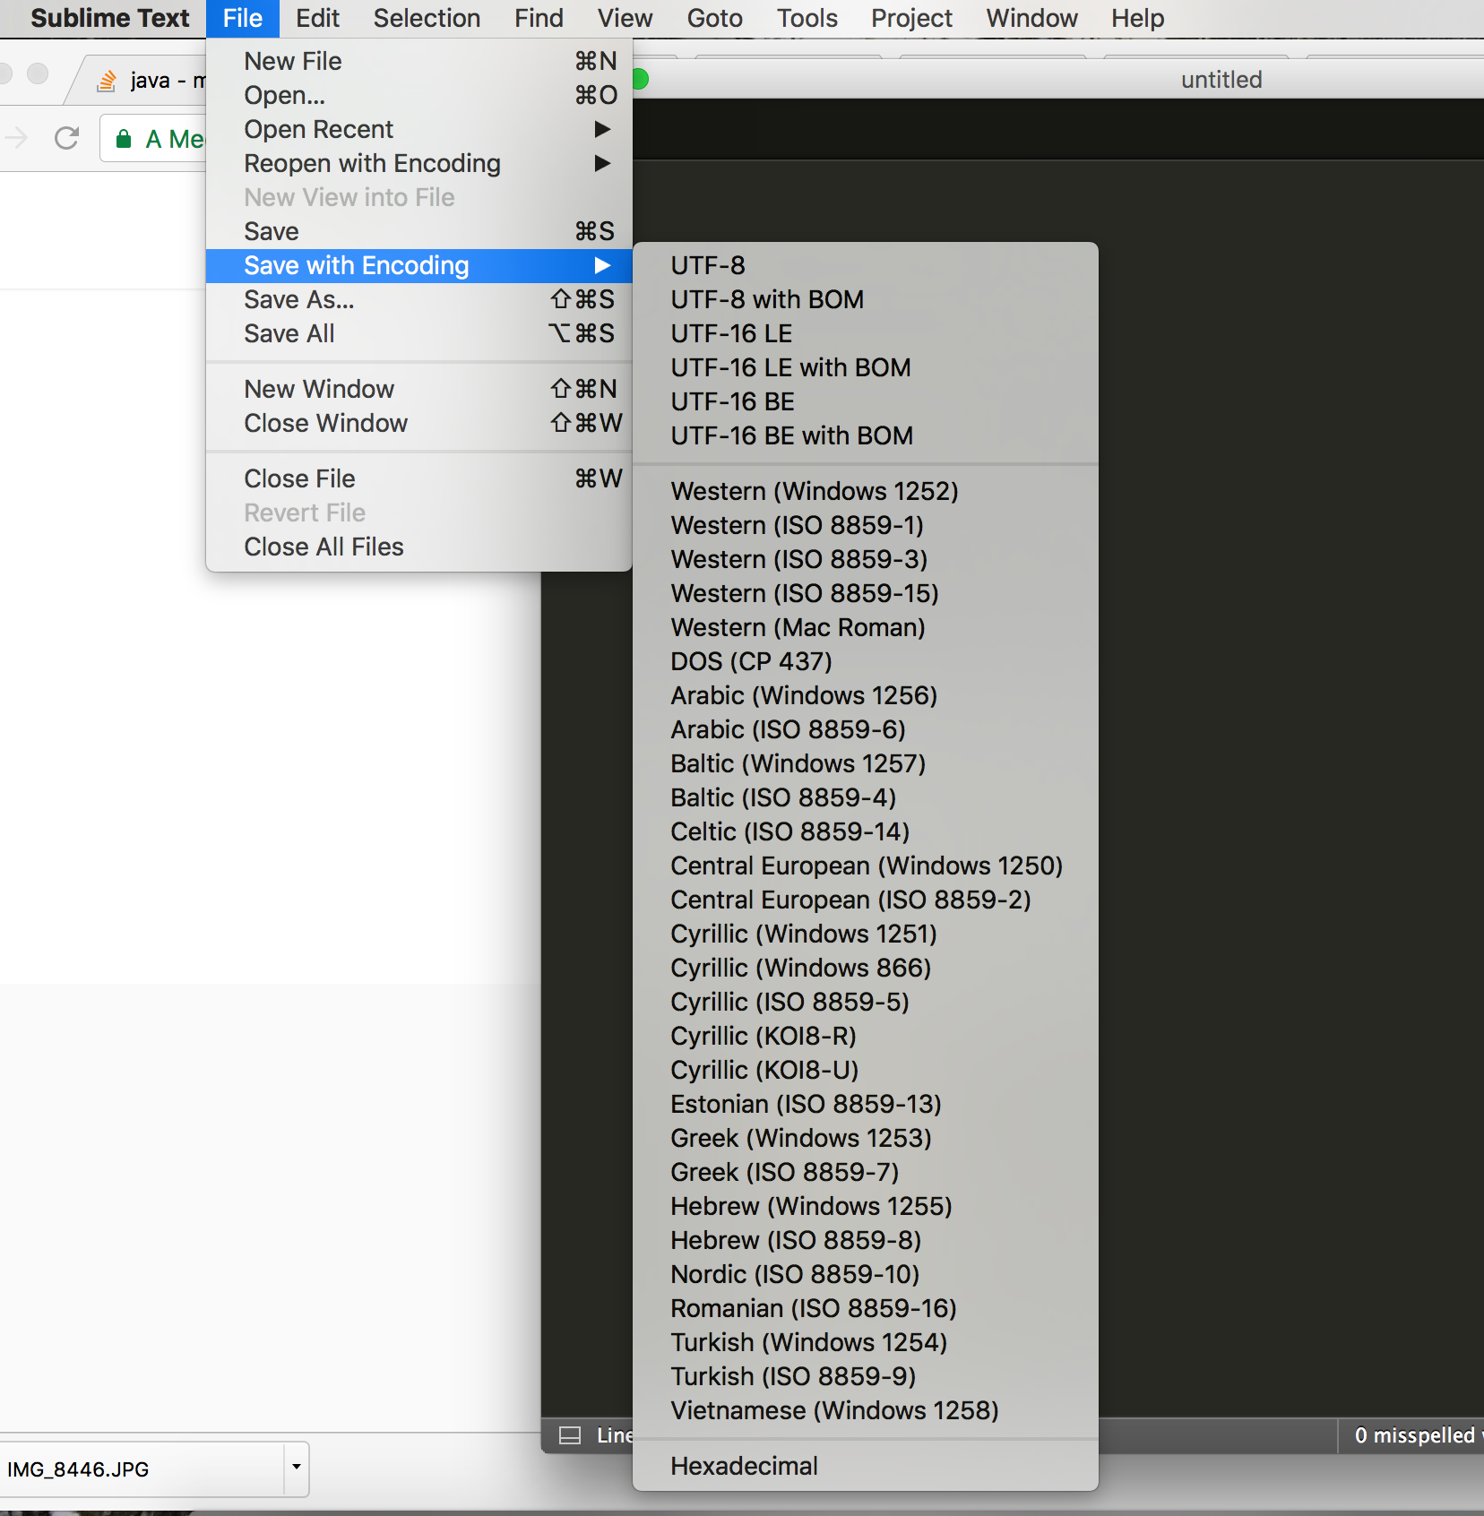This screenshot has width=1484, height=1516.
Task: Expand the Open Recent submenu
Action: pyautogui.click(x=418, y=129)
